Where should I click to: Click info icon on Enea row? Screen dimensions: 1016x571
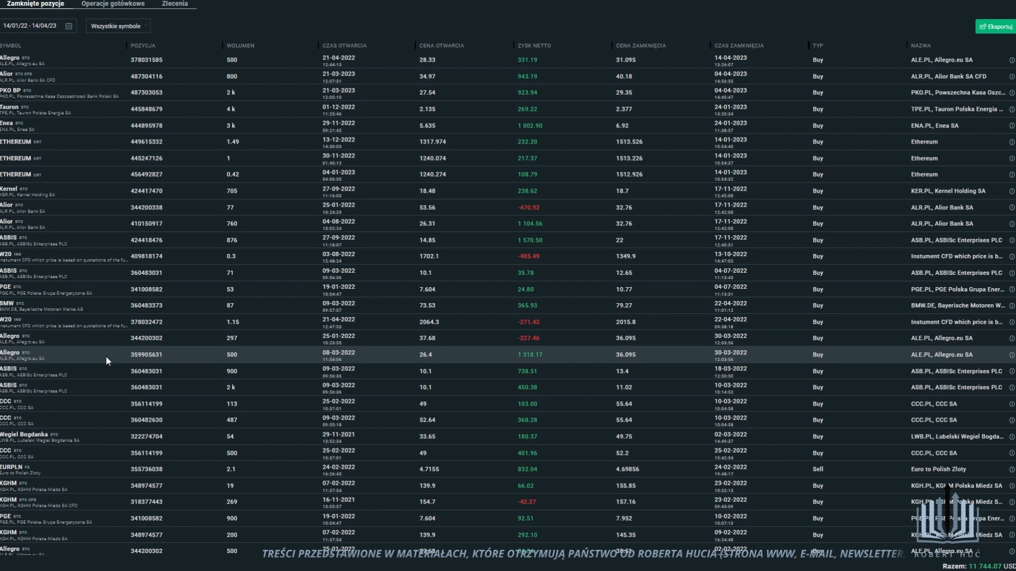point(1011,126)
